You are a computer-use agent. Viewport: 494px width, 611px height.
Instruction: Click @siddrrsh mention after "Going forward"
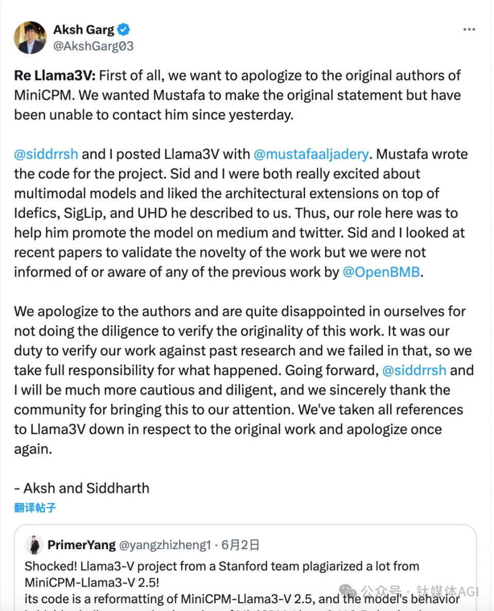[413, 370]
